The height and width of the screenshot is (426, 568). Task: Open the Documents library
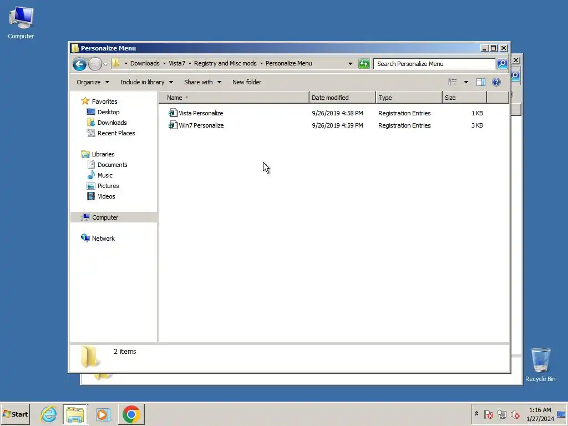point(112,164)
